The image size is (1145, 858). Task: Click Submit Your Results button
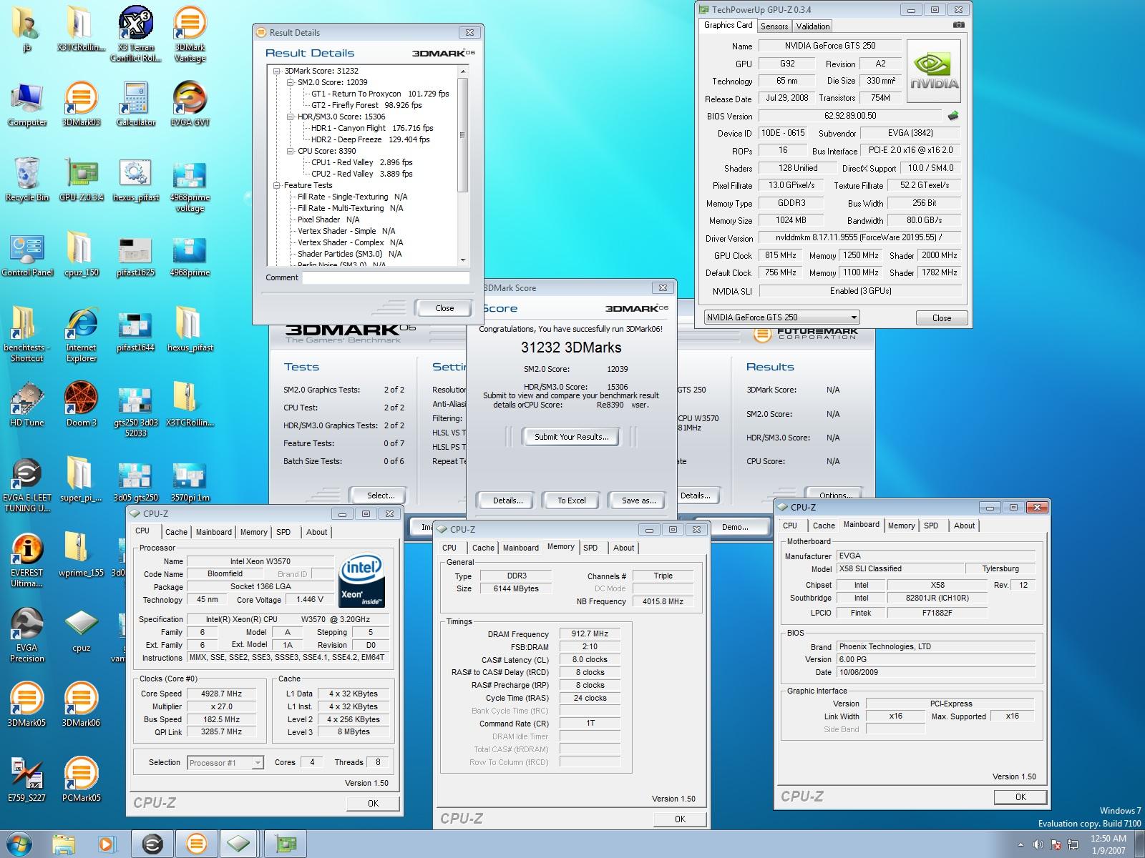pyautogui.click(x=572, y=437)
